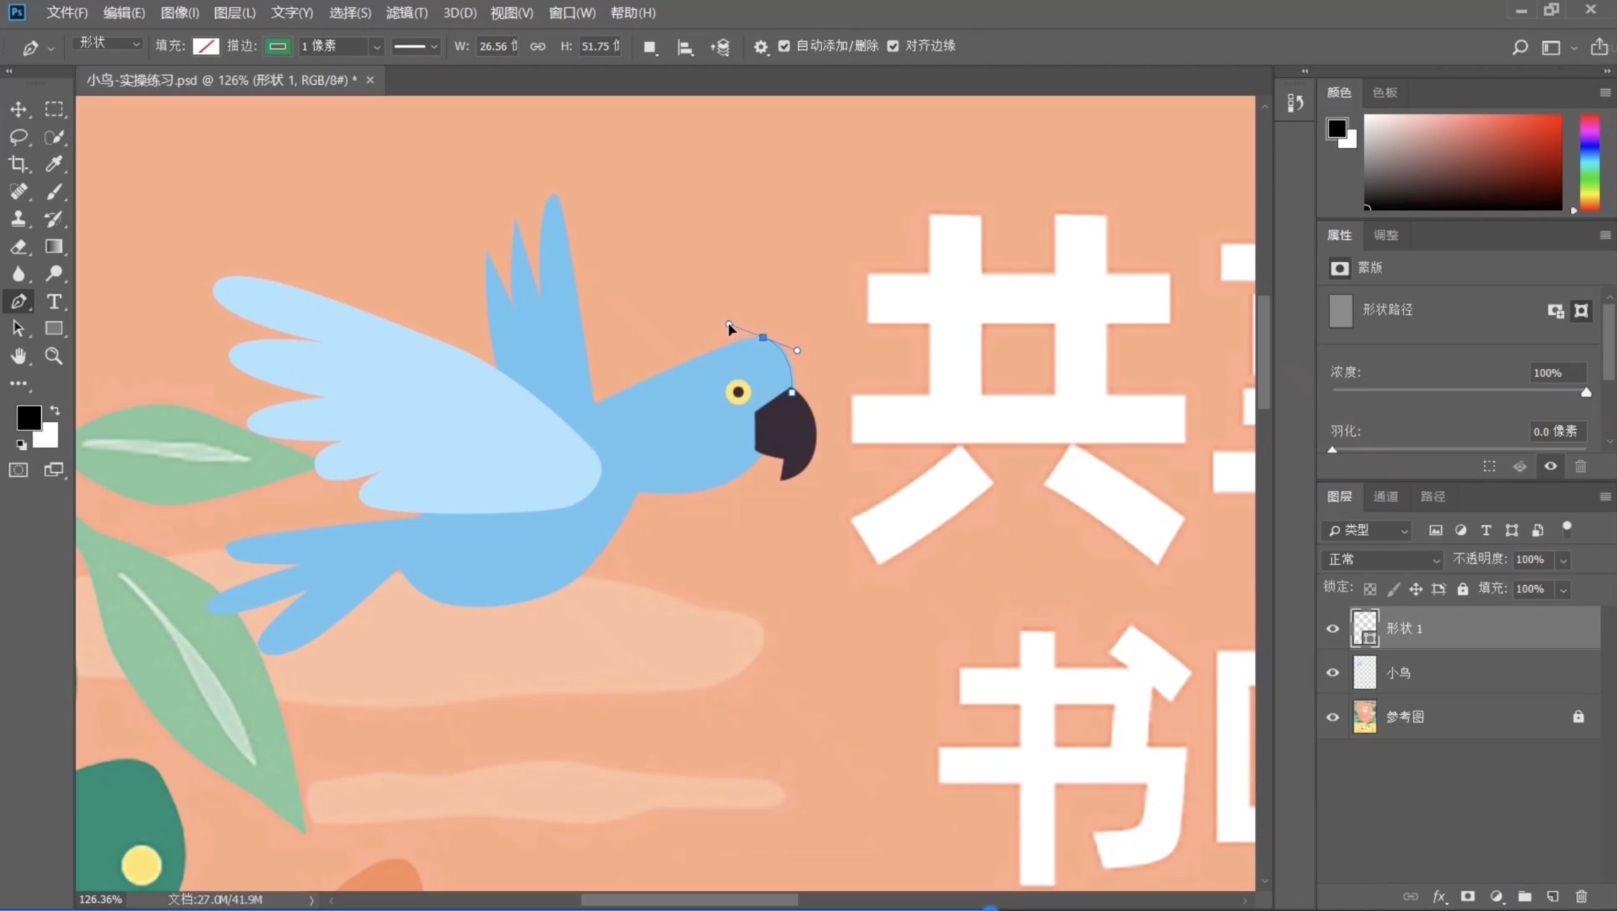Select the Lasso tool

coord(18,137)
